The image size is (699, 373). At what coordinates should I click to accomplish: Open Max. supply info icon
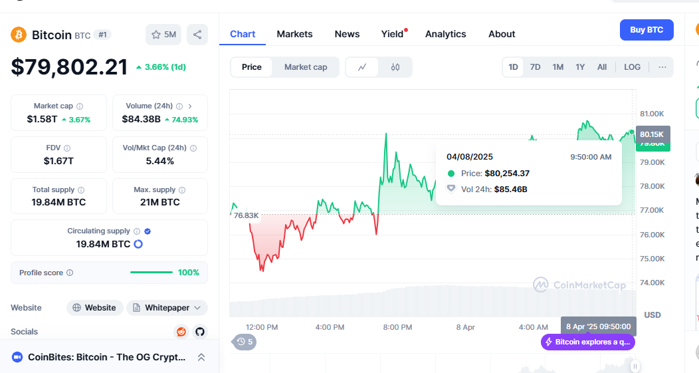182,190
